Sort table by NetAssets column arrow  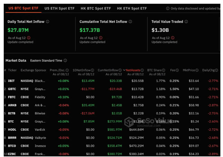click(x=124, y=70)
